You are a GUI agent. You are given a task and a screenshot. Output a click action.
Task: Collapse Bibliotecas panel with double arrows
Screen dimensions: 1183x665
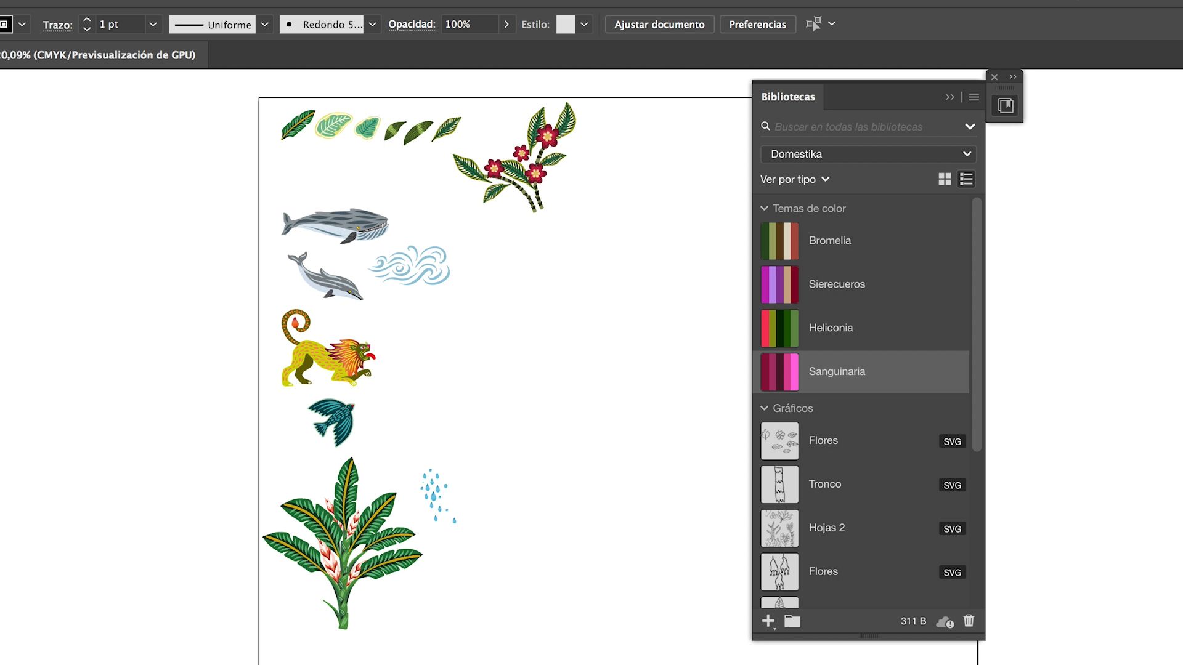click(949, 97)
